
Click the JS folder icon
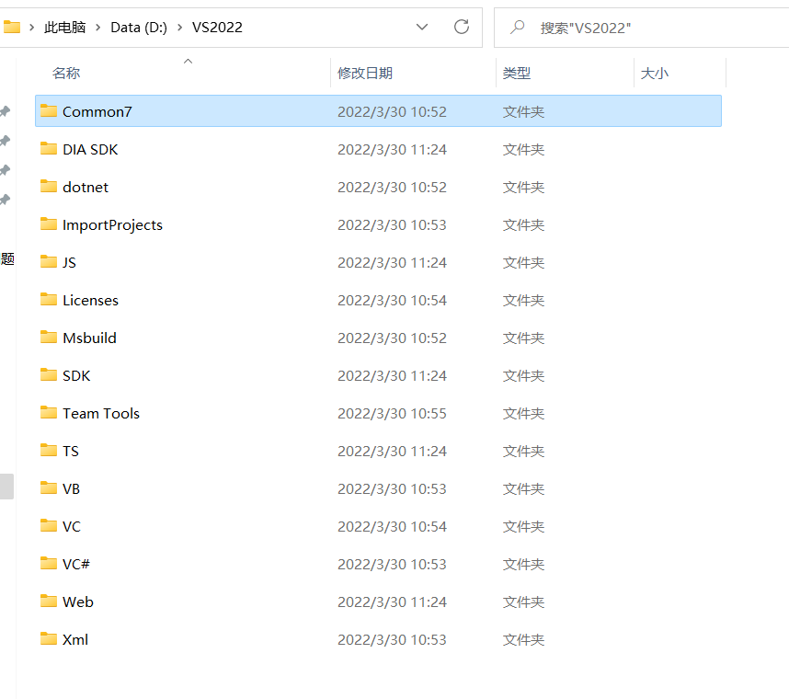pyautogui.click(x=49, y=262)
